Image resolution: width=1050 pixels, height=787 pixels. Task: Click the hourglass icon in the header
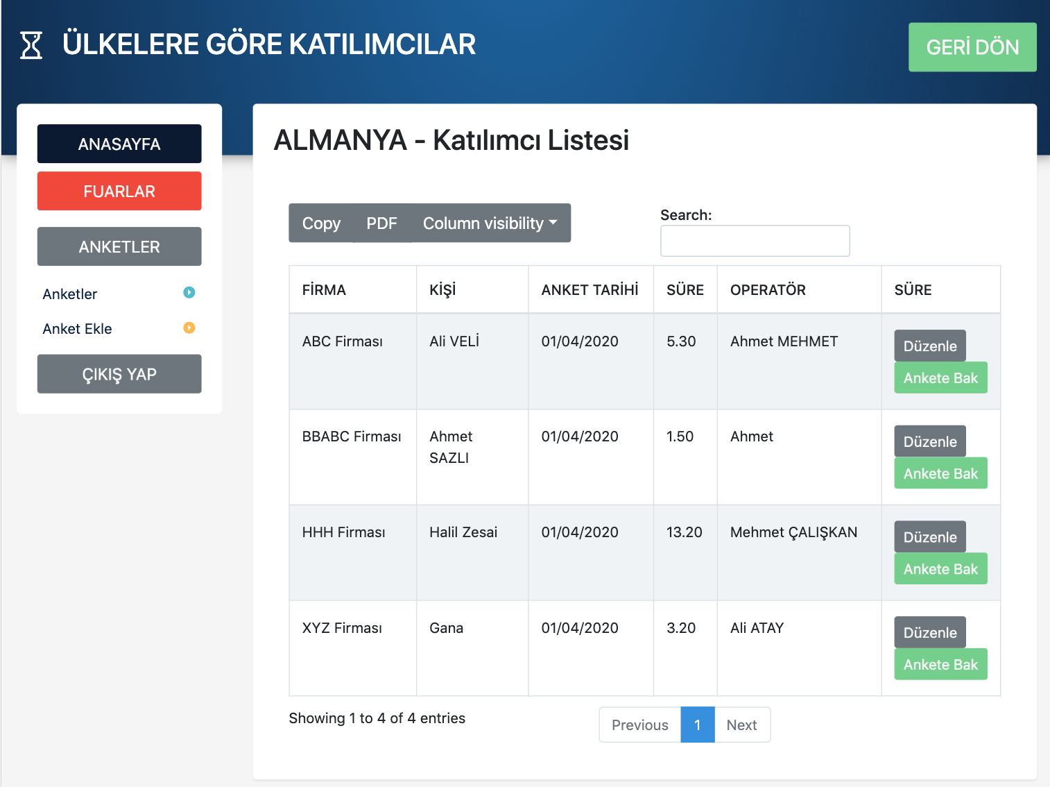point(31,45)
